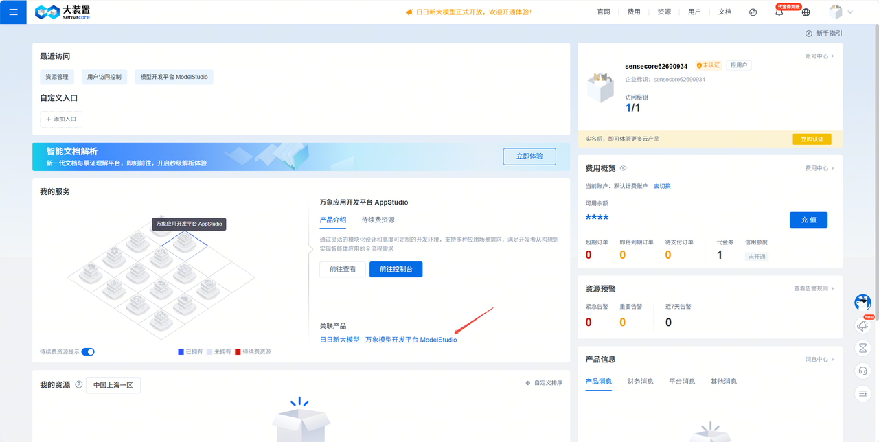Click the 访问秘钥 1/1 value

coord(632,108)
